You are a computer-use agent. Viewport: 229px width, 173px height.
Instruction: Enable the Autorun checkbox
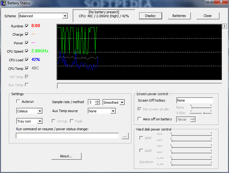18,101
